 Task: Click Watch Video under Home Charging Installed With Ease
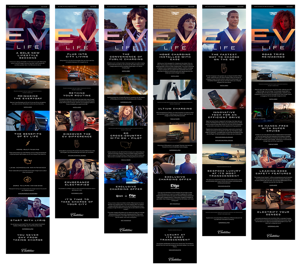point(175,76)
